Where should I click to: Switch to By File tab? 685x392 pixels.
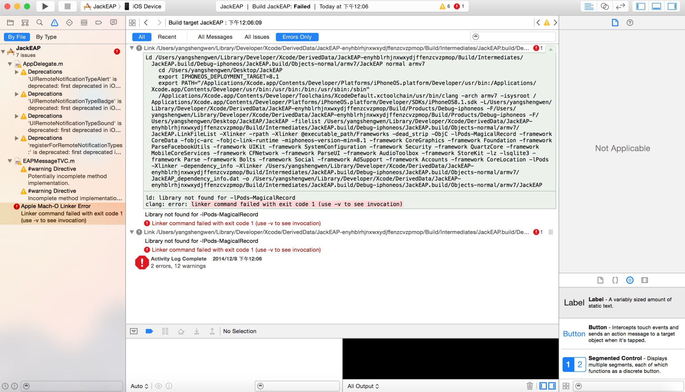click(x=17, y=37)
